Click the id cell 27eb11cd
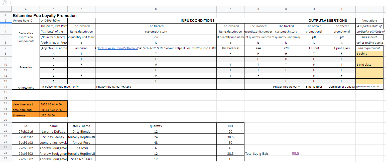386x162 pixels. click(x=26, y=131)
